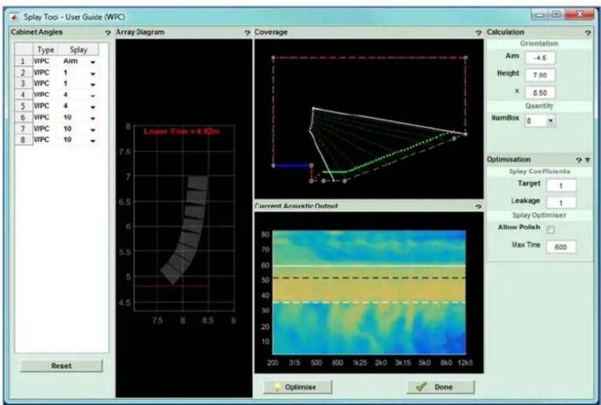Open Splay dropdown for cabinet row 6
Image resolution: width=601 pixels, height=405 pixels.
(x=93, y=118)
